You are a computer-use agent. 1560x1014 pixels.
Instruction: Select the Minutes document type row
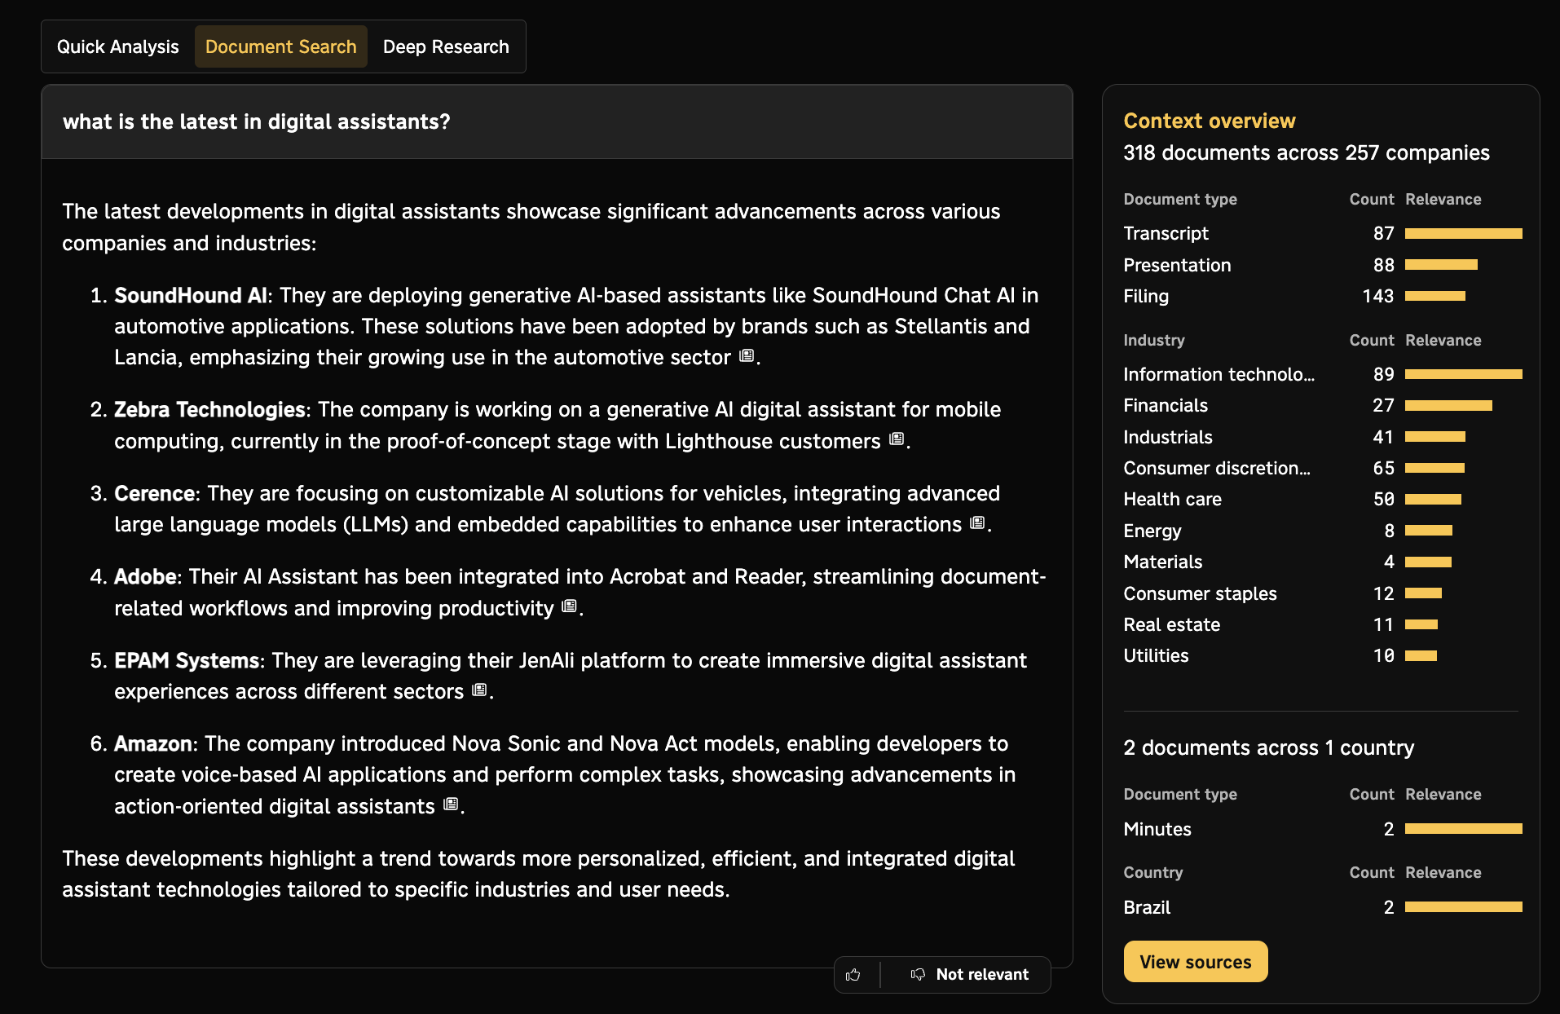pos(1322,829)
